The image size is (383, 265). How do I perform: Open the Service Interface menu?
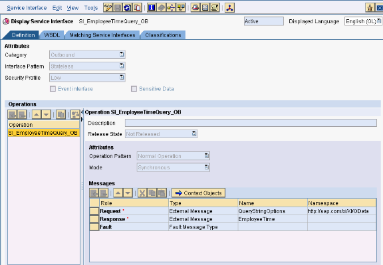pyautogui.click(x=27, y=8)
